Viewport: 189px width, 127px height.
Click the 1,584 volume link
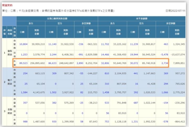pos(24,93)
